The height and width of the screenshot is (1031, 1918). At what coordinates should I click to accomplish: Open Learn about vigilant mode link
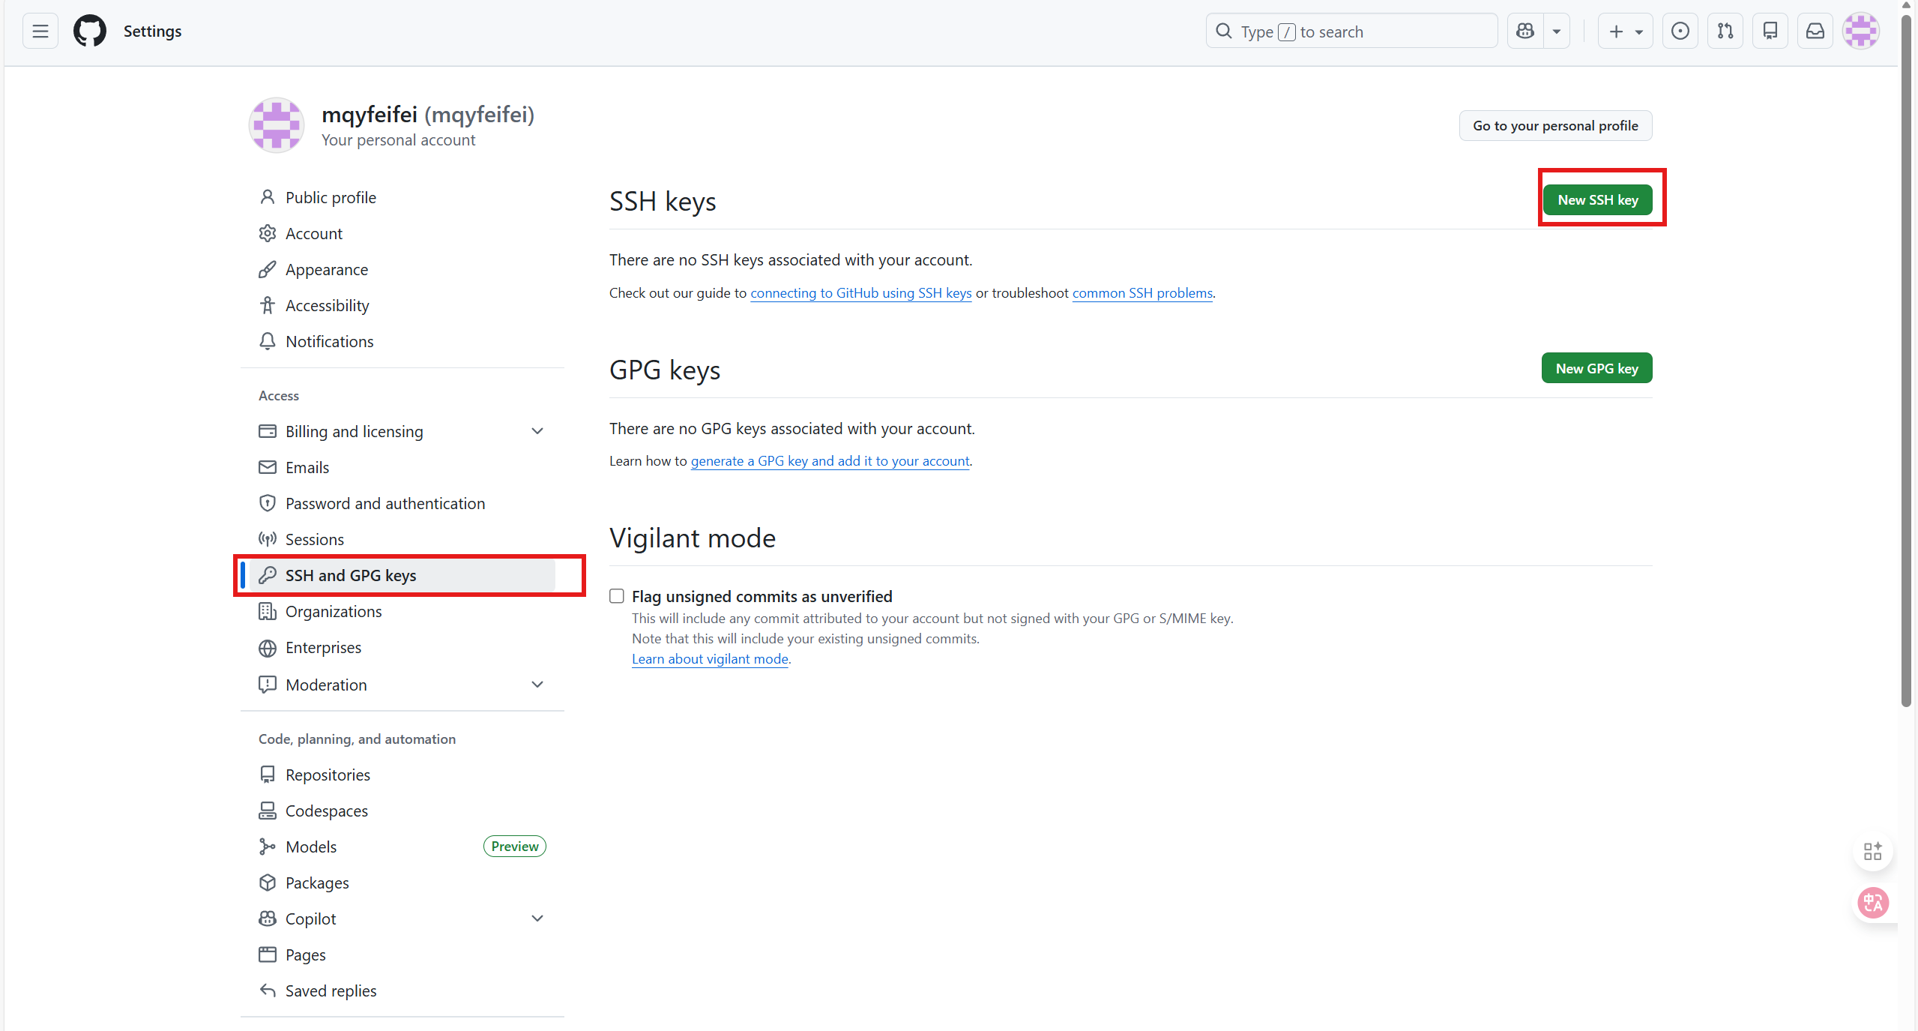click(709, 659)
